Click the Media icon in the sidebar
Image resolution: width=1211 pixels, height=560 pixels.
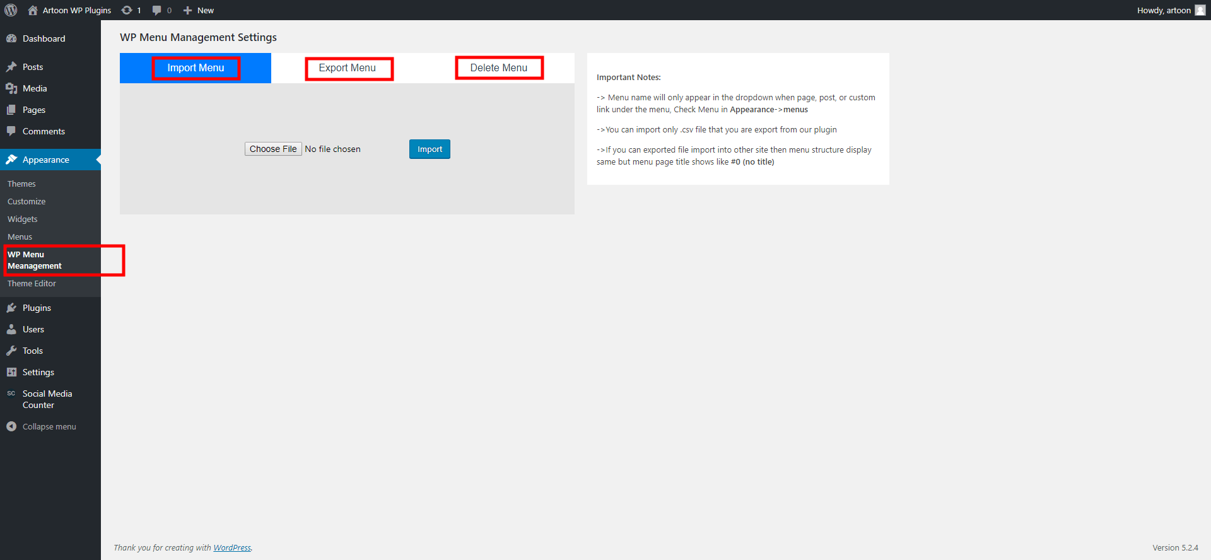point(11,88)
